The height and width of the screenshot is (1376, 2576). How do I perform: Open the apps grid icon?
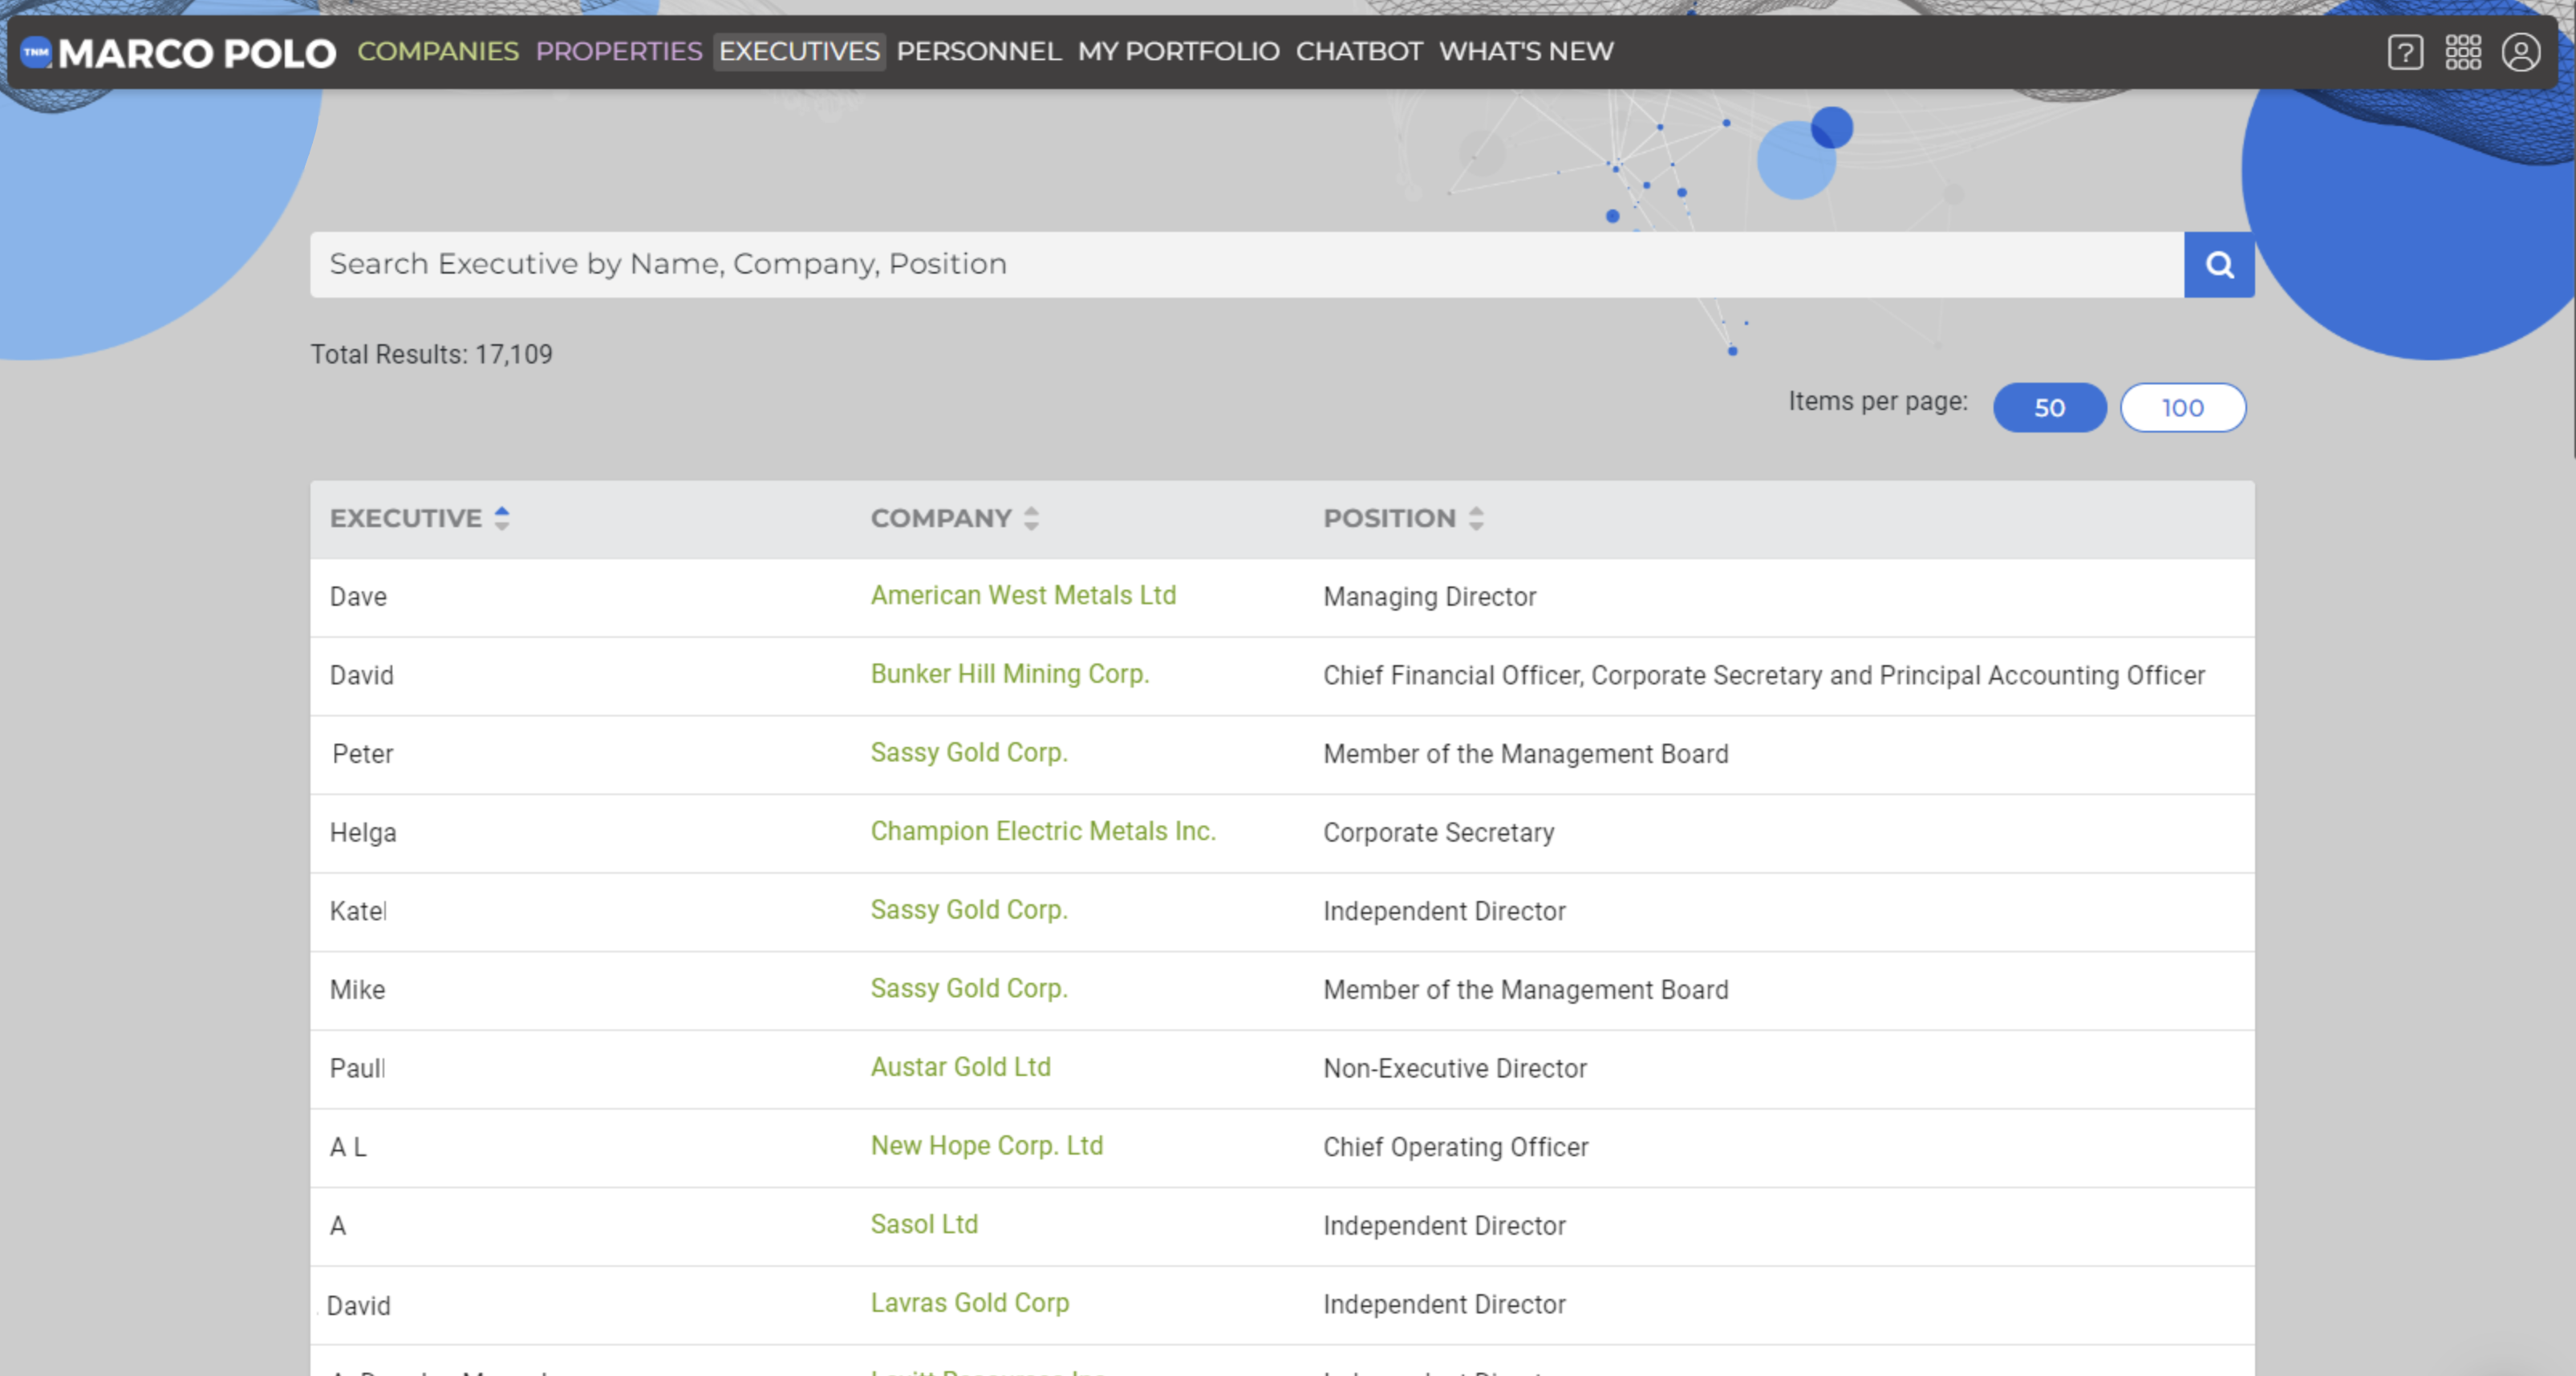(x=2463, y=52)
